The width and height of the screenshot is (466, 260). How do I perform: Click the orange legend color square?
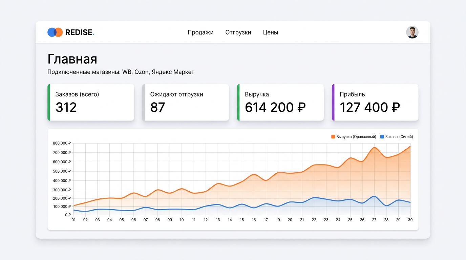click(333, 137)
